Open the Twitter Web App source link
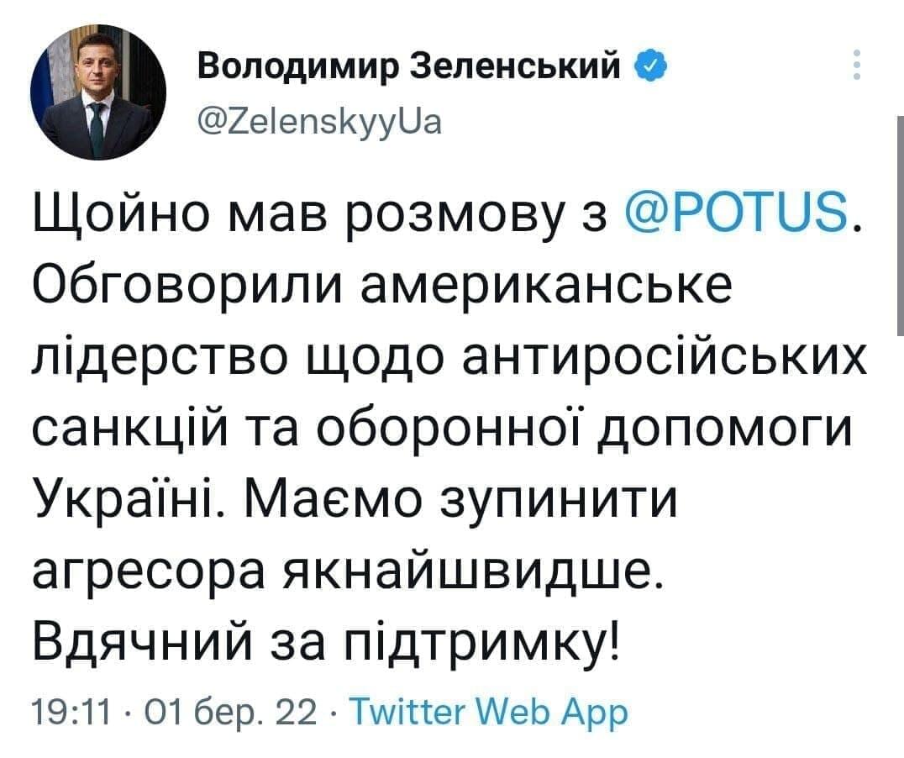Viewport: 904px width, 758px height. tap(489, 713)
